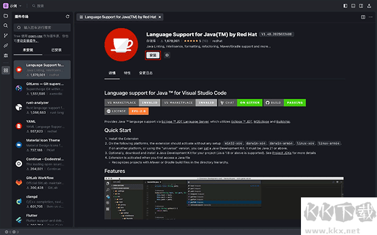Open the M2Eclipse link

[x=261, y=122]
